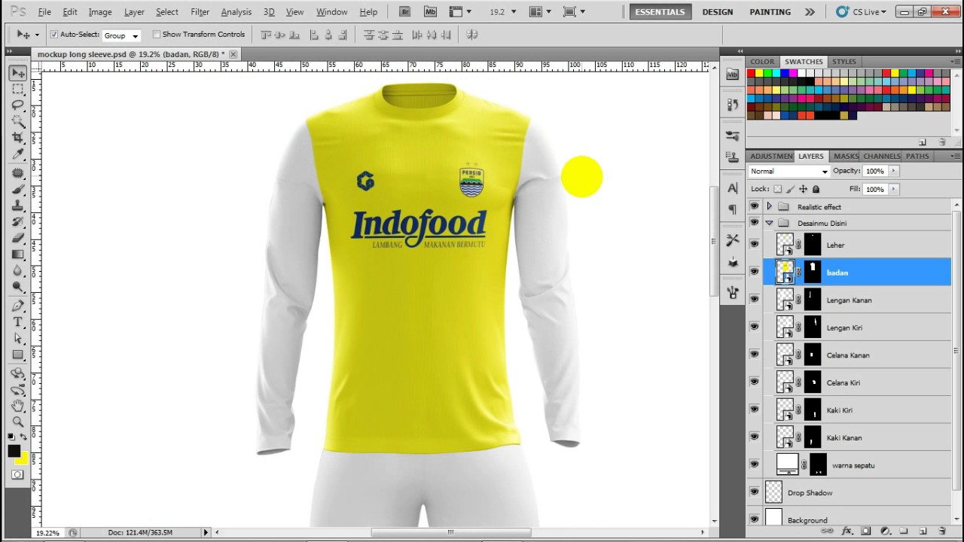Viewport: 964px width, 542px height.
Task: Collapse the Desainmu Disini group
Action: point(769,223)
